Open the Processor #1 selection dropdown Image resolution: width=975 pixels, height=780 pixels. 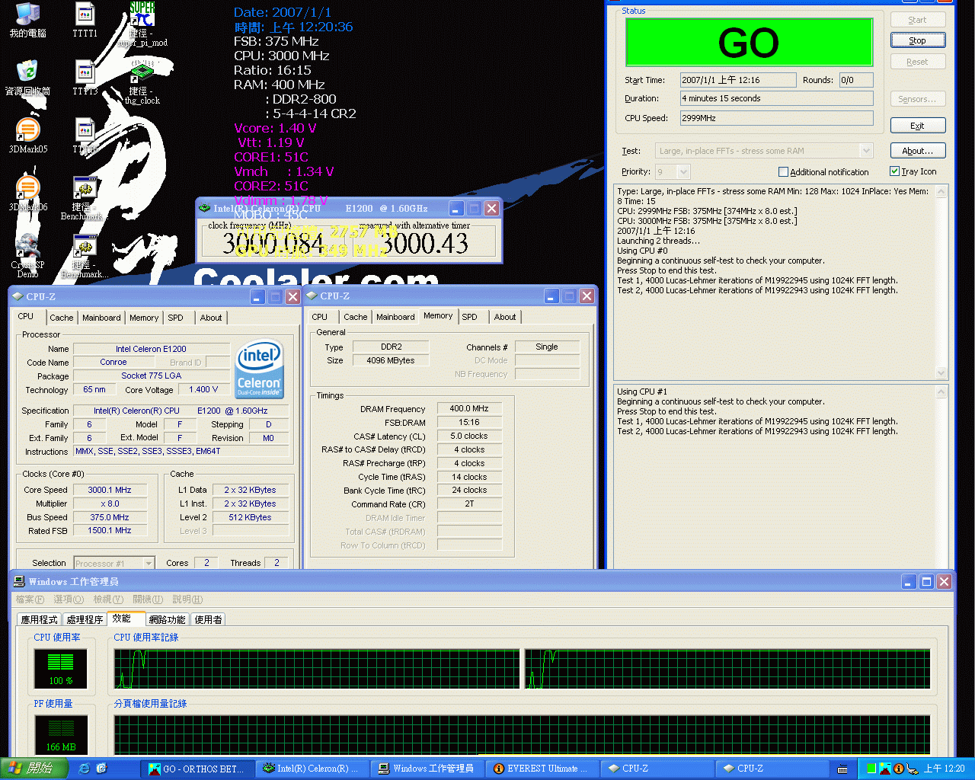(149, 563)
